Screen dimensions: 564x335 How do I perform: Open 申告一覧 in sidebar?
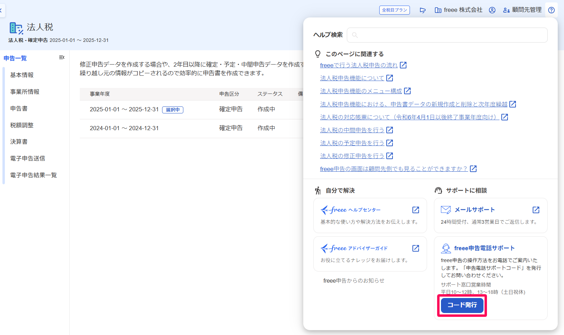(x=15, y=58)
